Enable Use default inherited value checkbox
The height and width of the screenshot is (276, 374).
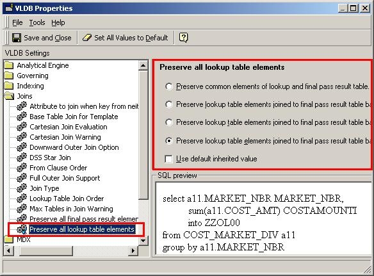tap(168, 159)
